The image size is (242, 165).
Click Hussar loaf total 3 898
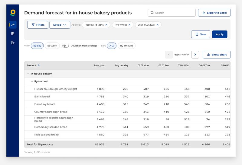click(x=100, y=89)
